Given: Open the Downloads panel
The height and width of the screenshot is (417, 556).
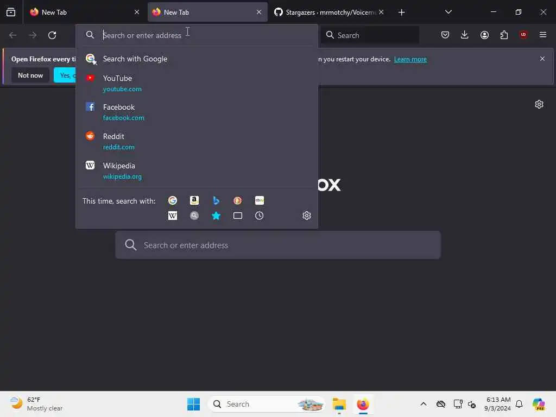Looking at the screenshot, I should pos(465,35).
